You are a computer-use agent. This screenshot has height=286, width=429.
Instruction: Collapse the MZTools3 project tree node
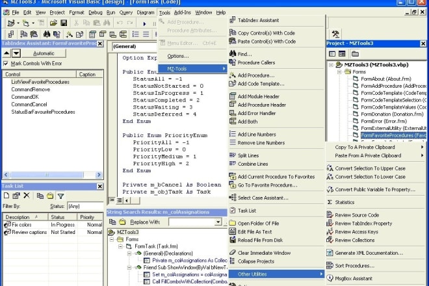[331, 65]
